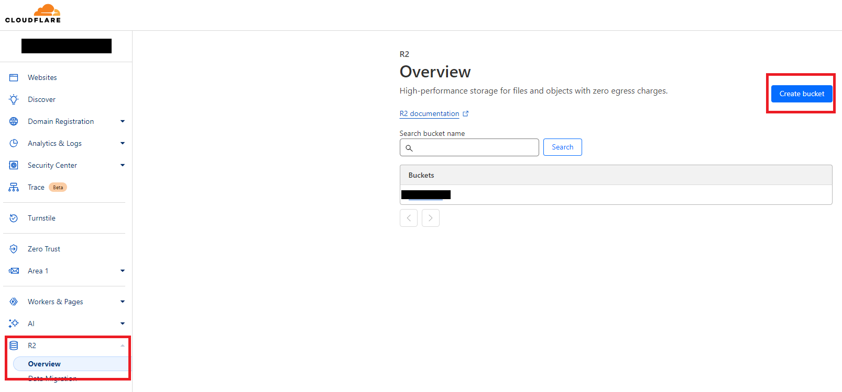This screenshot has height=392, width=842.
Task: Click the Zero Trust shield icon
Action: point(14,249)
